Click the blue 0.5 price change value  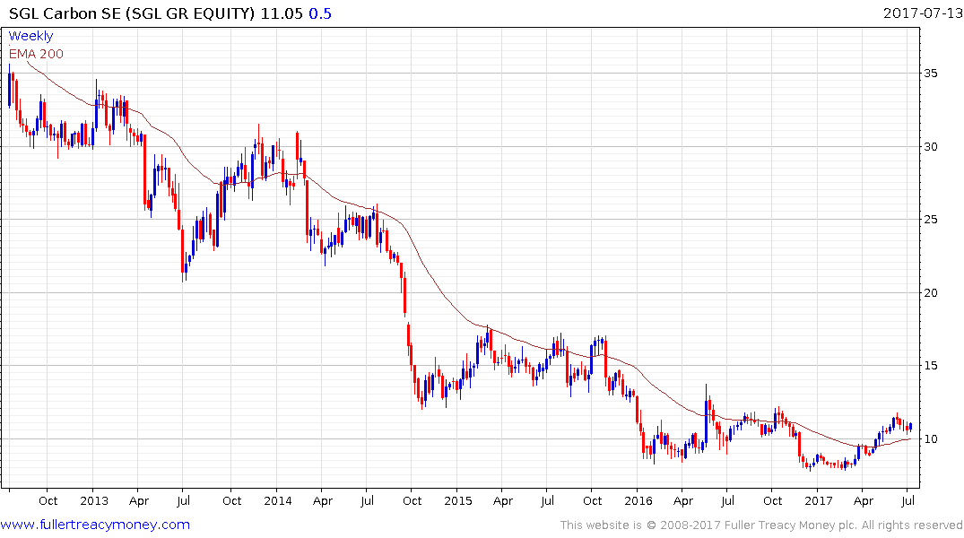pyautogui.click(x=320, y=13)
